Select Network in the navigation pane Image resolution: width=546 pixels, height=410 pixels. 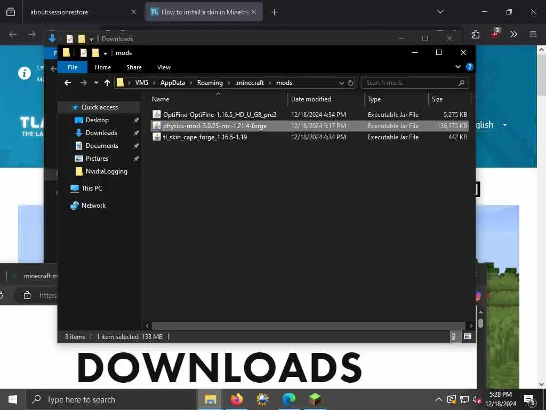point(94,206)
